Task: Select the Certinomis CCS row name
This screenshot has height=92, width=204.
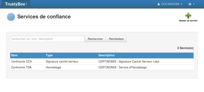Action: pos(21,62)
